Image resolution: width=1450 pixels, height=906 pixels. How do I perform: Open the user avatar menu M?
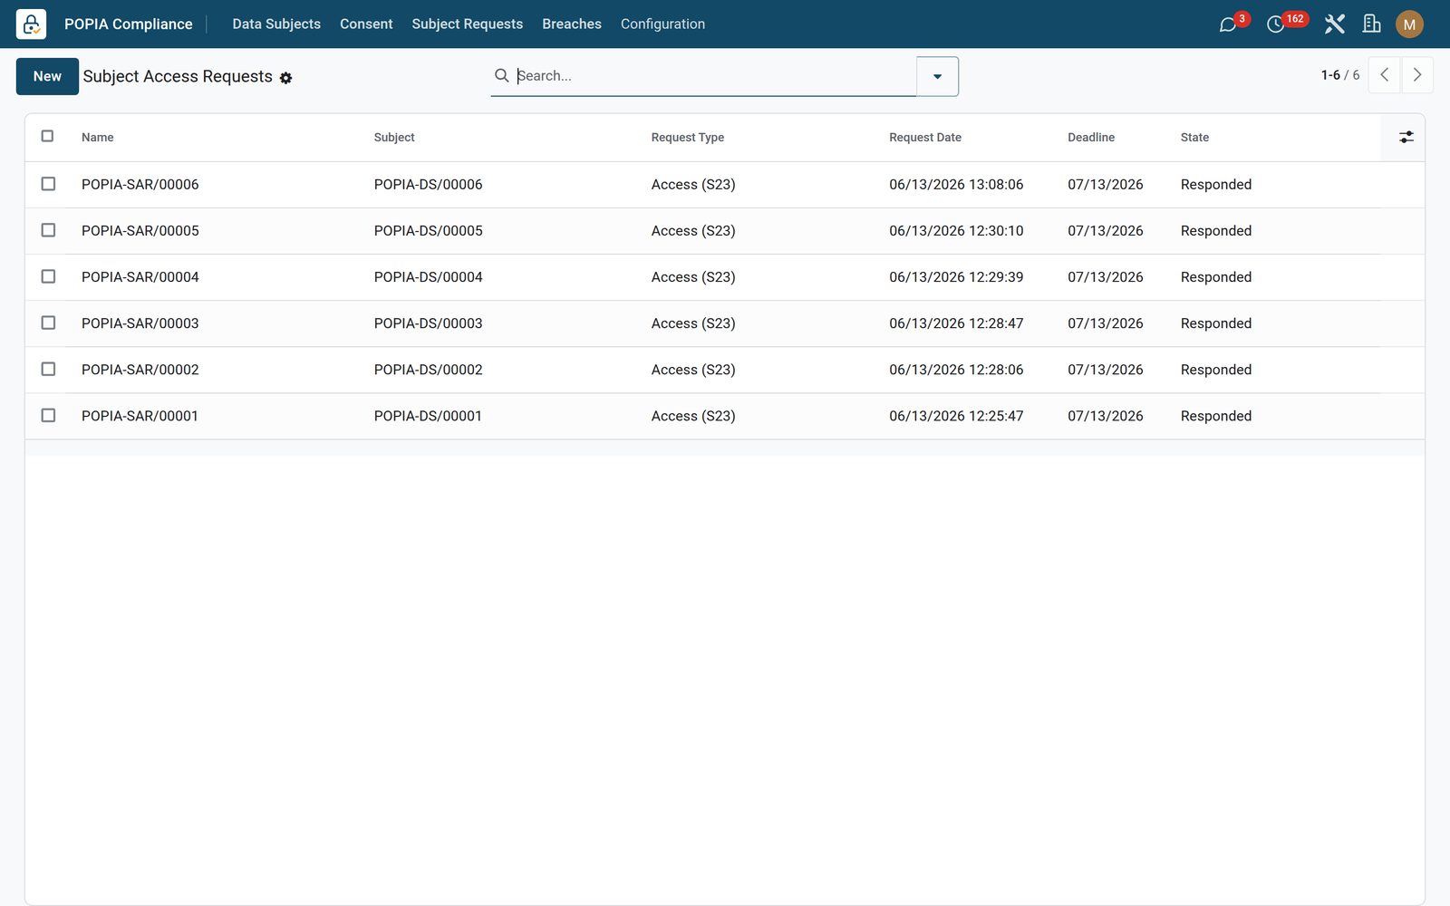[1409, 24]
